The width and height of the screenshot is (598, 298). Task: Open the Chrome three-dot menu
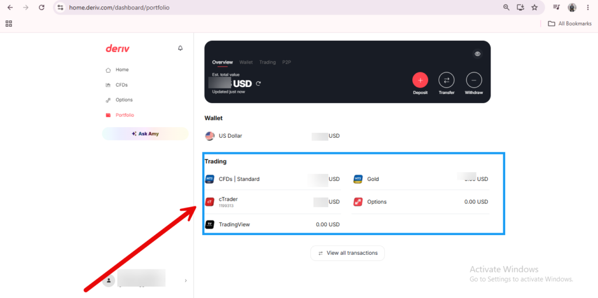point(587,7)
